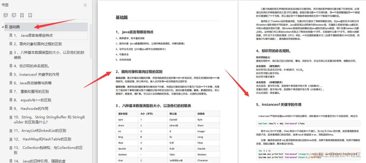Image resolution: width=366 pixels, height=163 pixels.
Task: Click code line boolean result = obj instanceof Class
Action: tap(281, 123)
